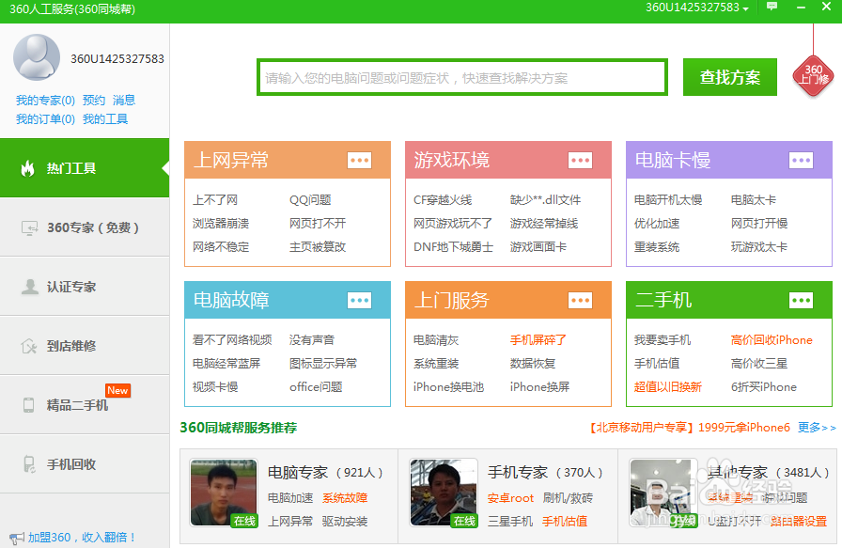Select DNF地下城勇士 entry
842x548 pixels.
coord(453,247)
